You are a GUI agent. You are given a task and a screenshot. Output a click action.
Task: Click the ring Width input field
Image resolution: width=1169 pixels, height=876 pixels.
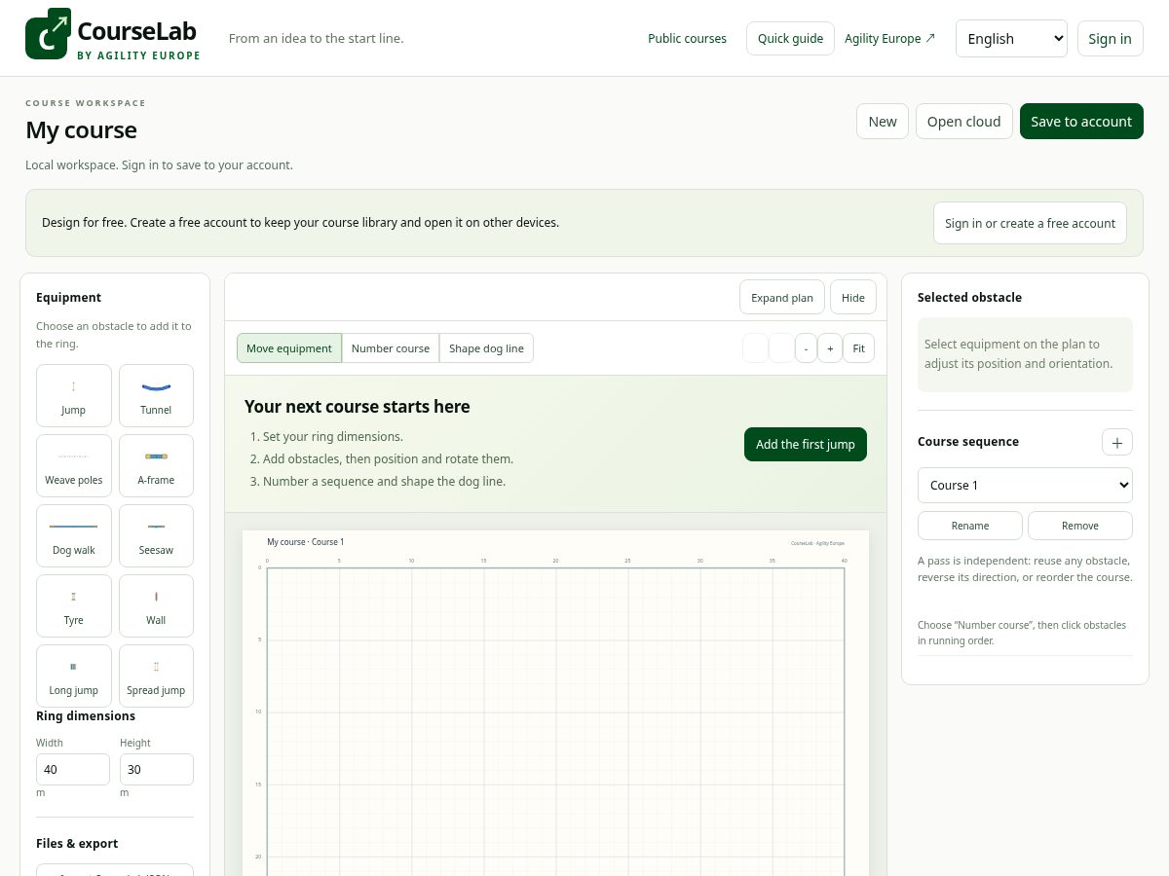pos(73,769)
